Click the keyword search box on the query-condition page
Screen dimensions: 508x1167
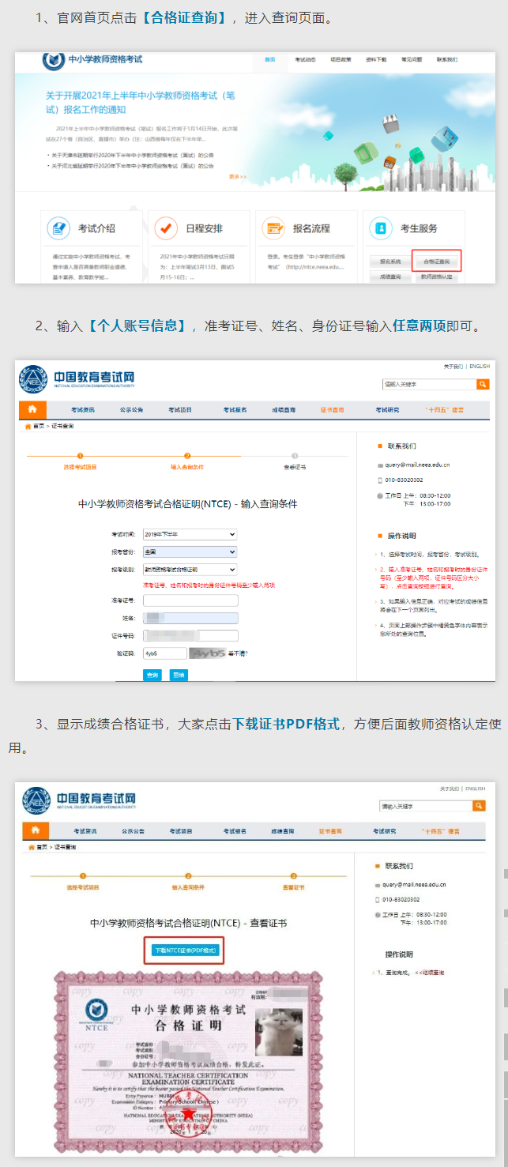coord(429,384)
